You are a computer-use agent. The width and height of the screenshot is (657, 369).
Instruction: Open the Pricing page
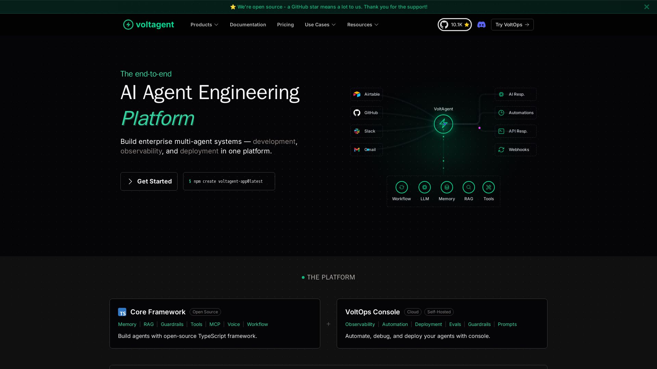tap(285, 25)
